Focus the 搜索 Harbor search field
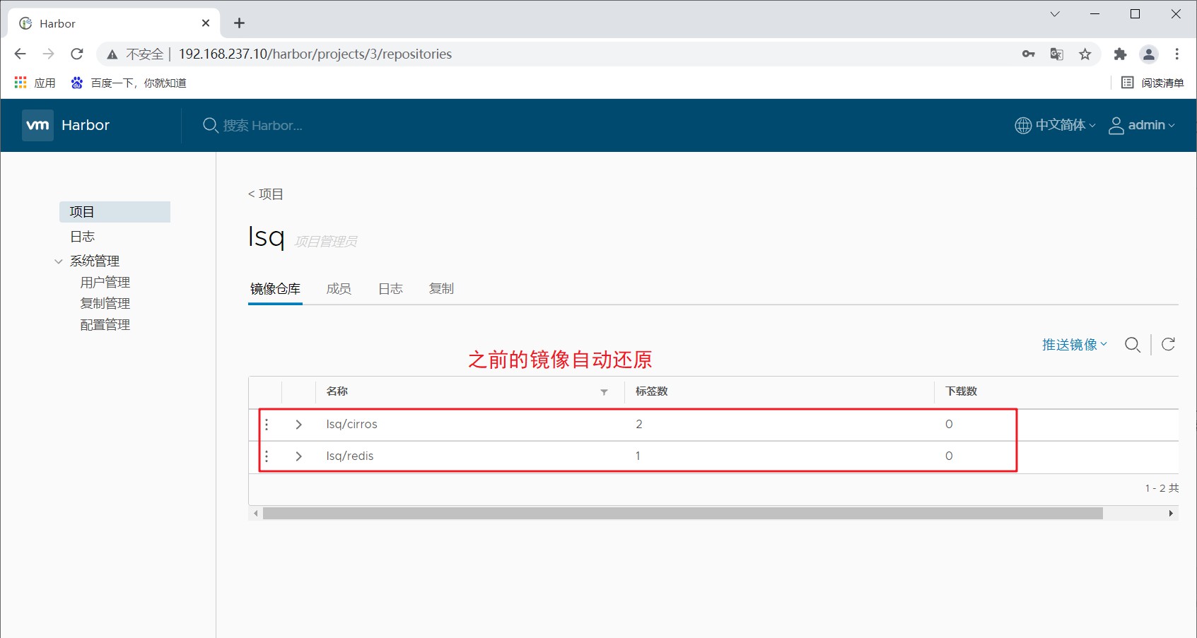Screen dimensions: 1197x638 pos(263,126)
